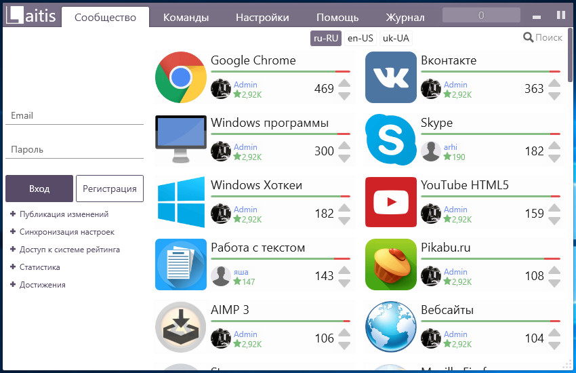This screenshot has height=373, width=576.
Task: Switch to uk-UA language
Action: (x=396, y=38)
